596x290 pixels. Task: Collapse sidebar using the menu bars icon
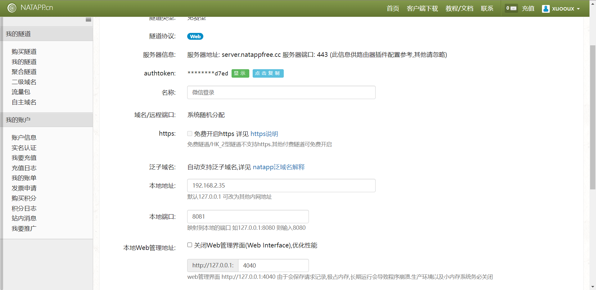tap(88, 20)
